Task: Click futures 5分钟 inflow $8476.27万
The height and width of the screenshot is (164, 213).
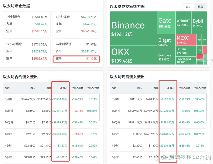Action: [28, 99]
